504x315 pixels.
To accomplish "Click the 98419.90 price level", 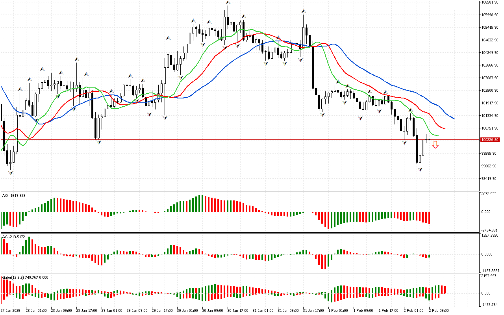I will (489, 179).
